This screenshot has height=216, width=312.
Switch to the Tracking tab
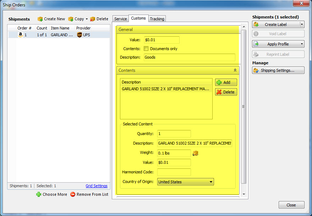point(157,18)
